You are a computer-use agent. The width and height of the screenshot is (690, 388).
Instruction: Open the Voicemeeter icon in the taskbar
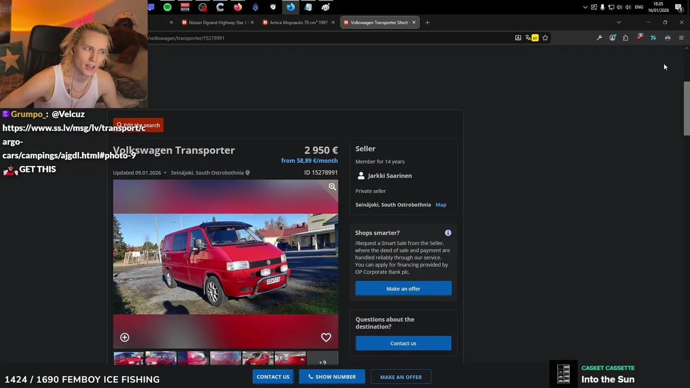pos(185,7)
